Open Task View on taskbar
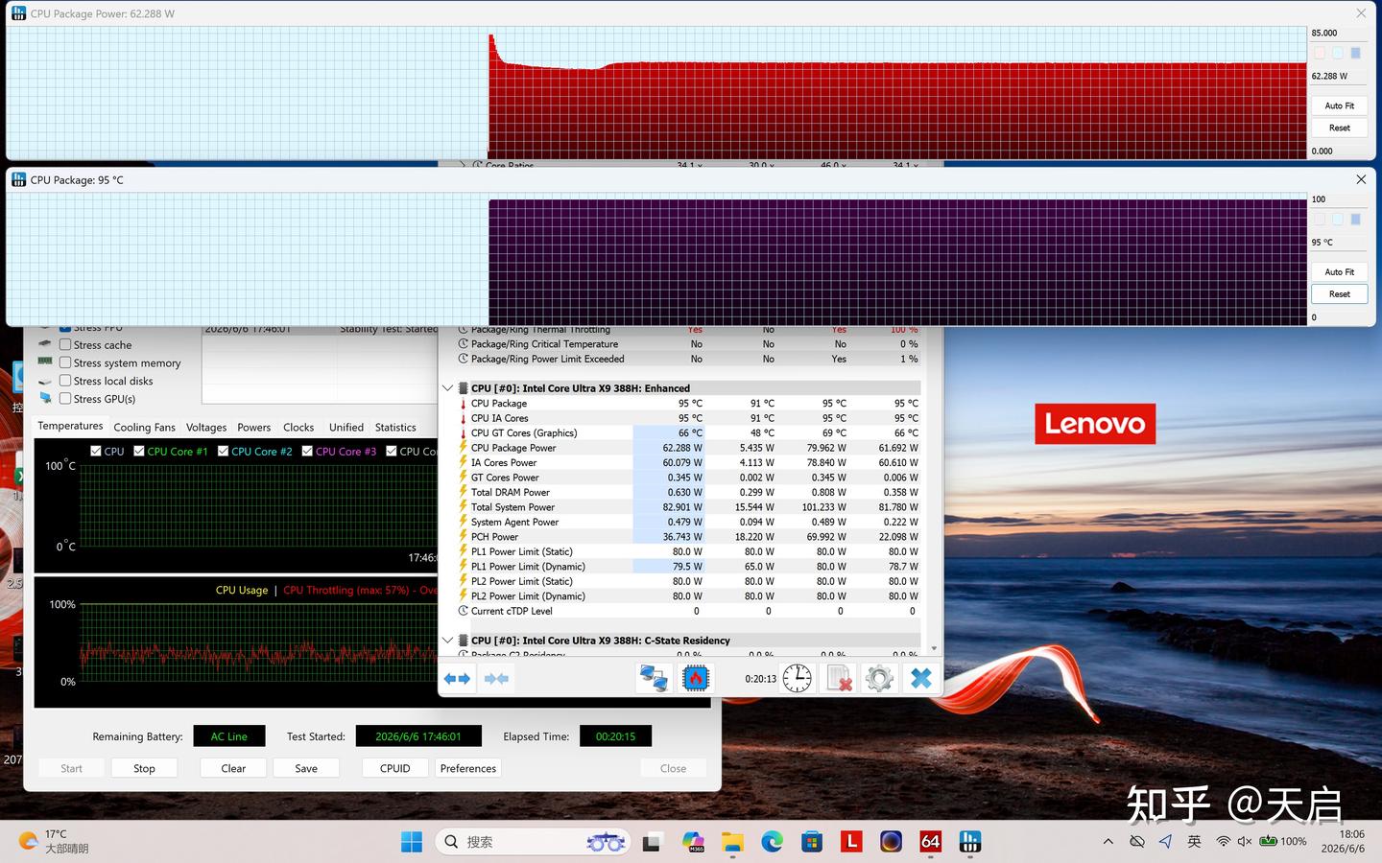 tap(652, 842)
